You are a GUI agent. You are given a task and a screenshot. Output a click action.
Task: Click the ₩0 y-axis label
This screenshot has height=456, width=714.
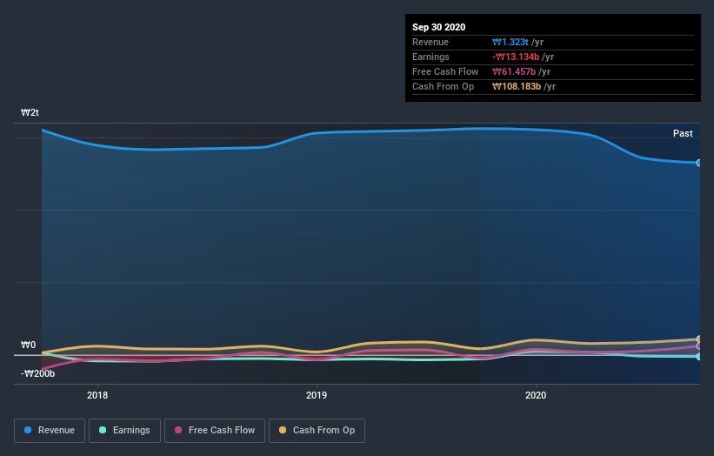click(28, 345)
